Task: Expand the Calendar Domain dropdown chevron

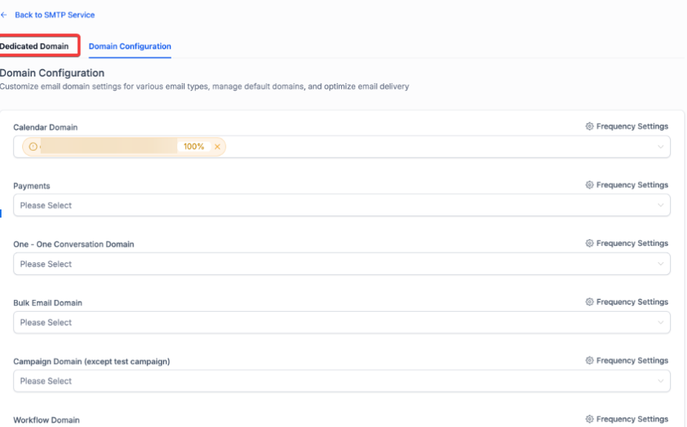Action: click(x=660, y=147)
